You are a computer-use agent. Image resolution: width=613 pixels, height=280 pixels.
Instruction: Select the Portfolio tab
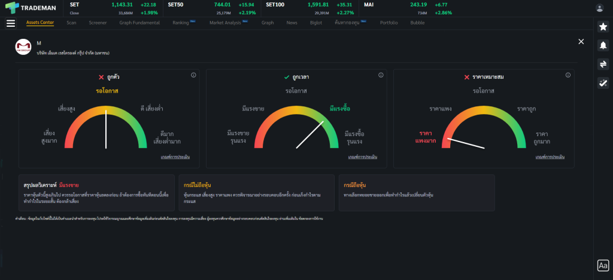(389, 23)
